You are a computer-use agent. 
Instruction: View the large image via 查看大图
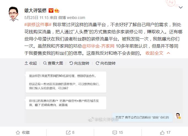click(53, 63)
